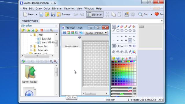Click the new folder icon in Librarian toolbar
This screenshot has width=185, height=104.
click(x=28, y=30)
